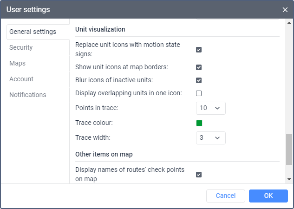
Task: Confirm settings with the OK button
Action: pyautogui.click(x=268, y=196)
